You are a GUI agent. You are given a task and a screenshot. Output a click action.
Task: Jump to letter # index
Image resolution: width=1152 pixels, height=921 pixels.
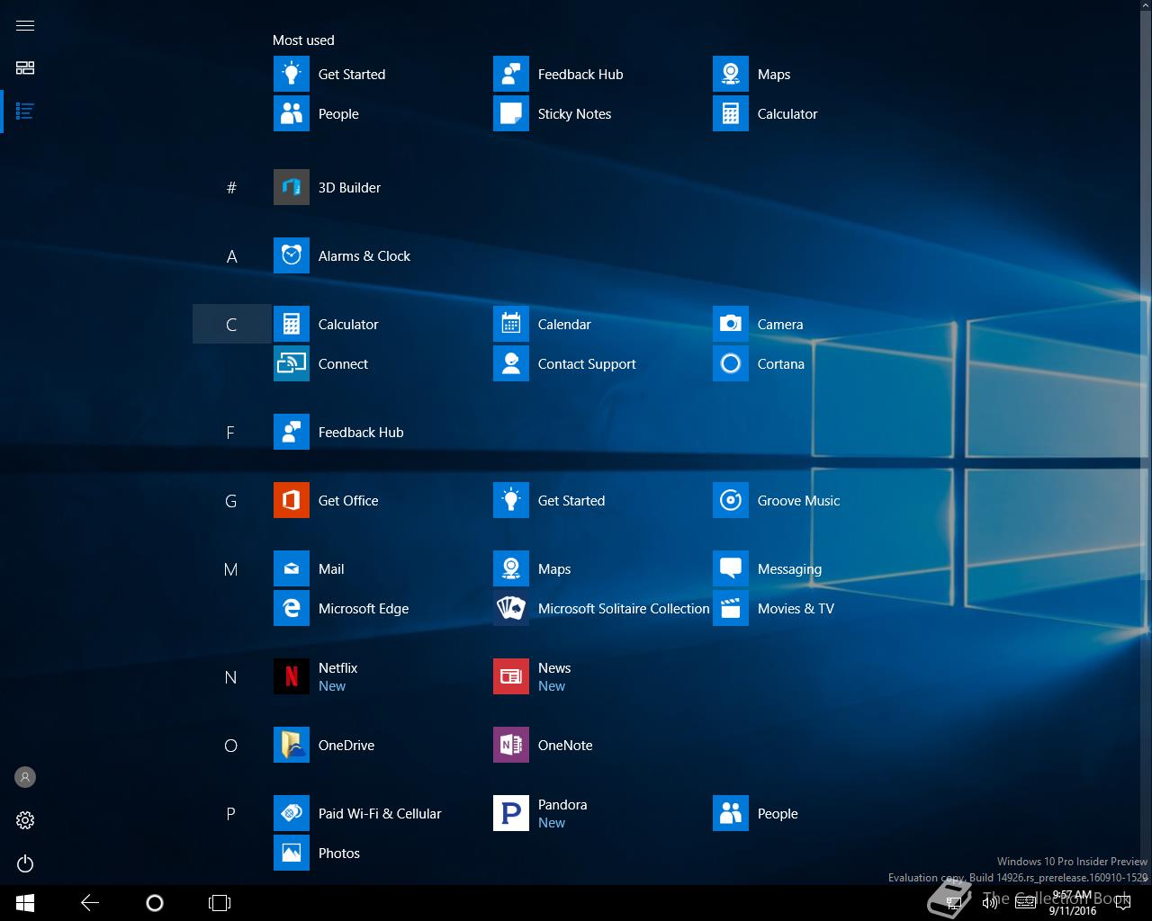tap(231, 187)
